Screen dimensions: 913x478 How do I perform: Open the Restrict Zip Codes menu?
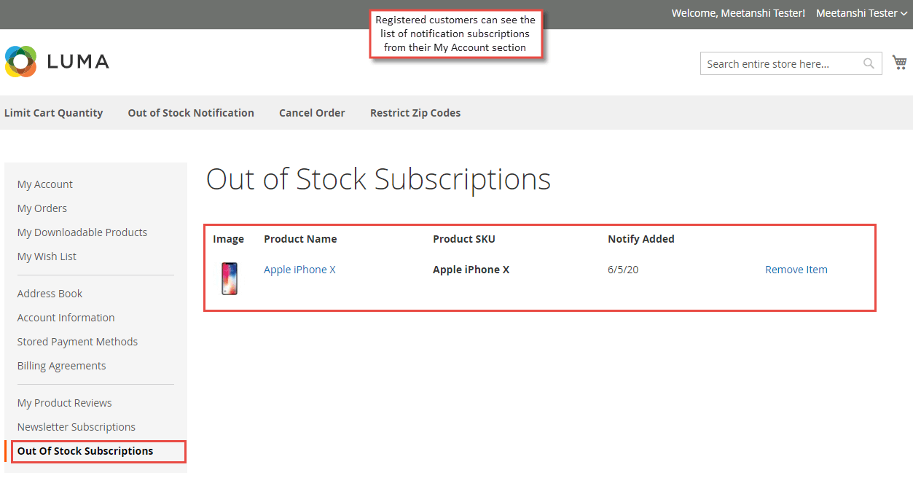[x=415, y=113]
